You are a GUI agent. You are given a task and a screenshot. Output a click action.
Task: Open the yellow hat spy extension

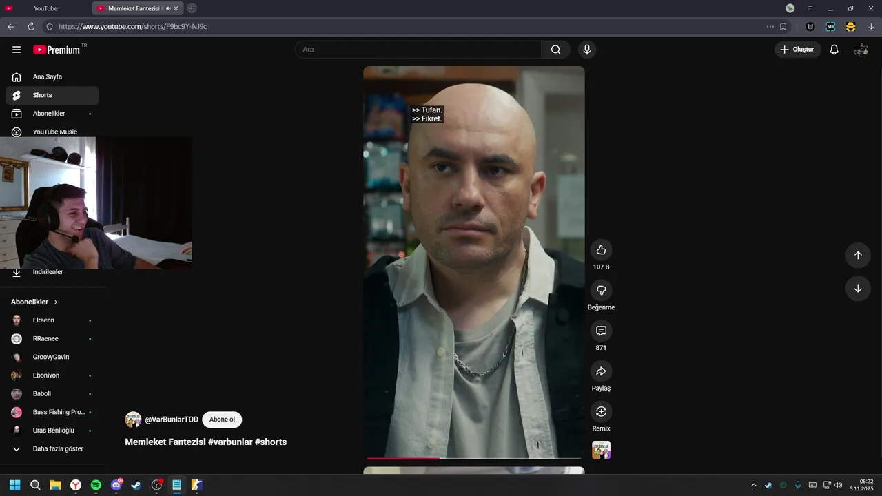pos(851,27)
